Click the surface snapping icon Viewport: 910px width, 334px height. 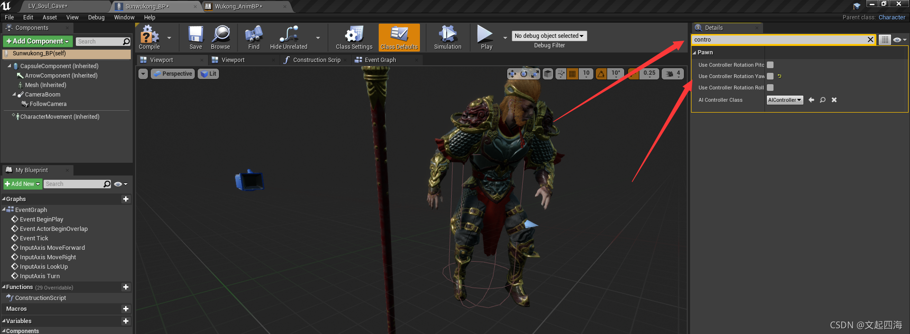(x=561, y=74)
